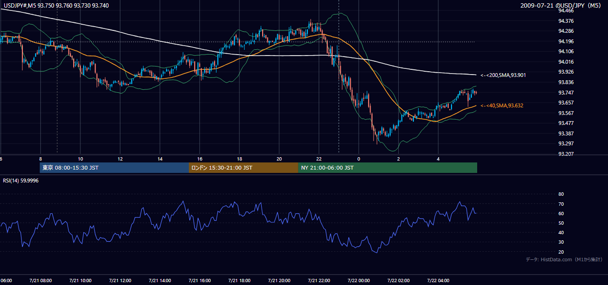This screenshot has width=608, height=285.
Task: Click the RSI 80 level label
Action: (x=561, y=194)
